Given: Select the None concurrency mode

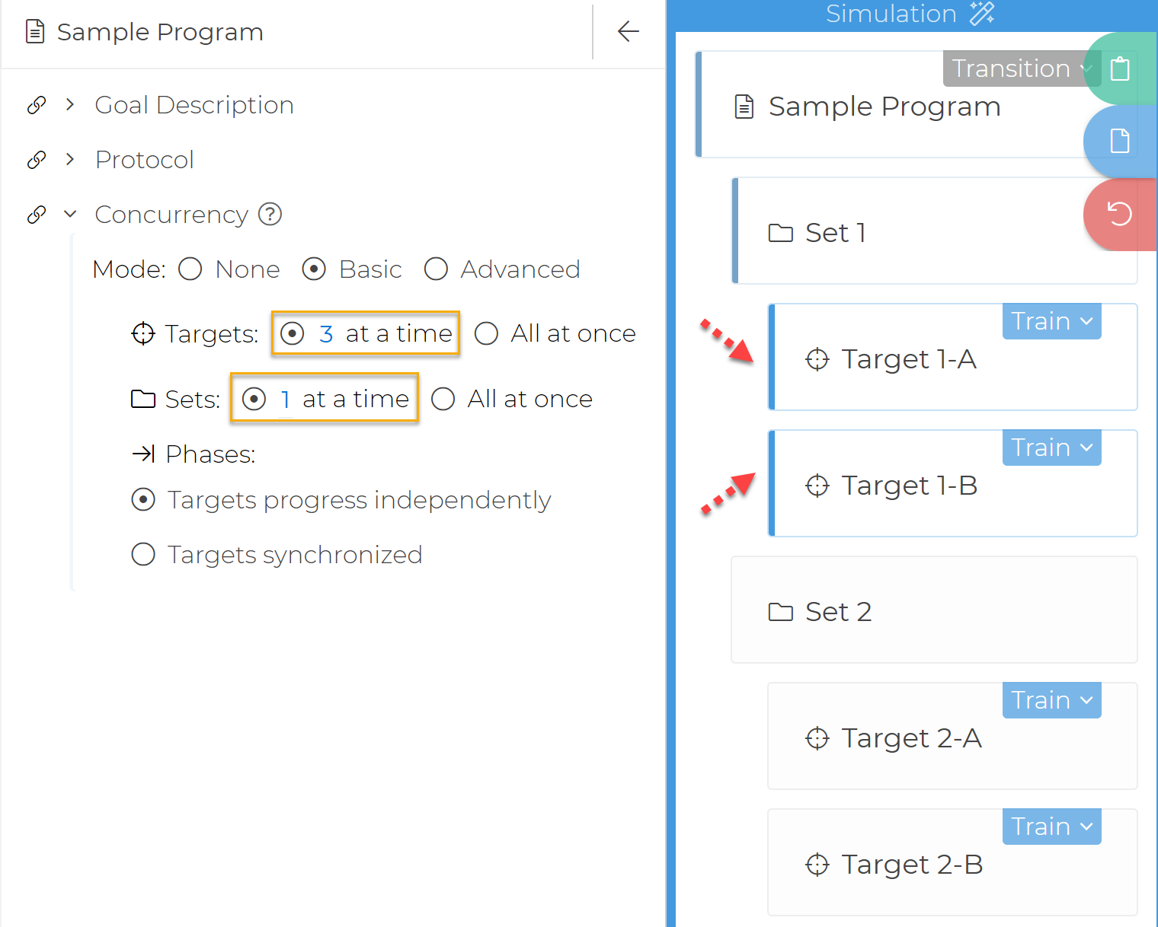Looking at the screenshot, I should click(190, 269).
